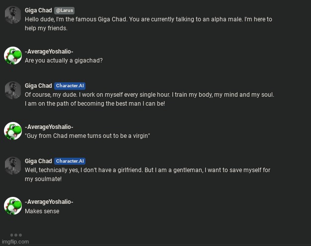Select the 'Guy from Chad meme' message text

tap(87, 136)
